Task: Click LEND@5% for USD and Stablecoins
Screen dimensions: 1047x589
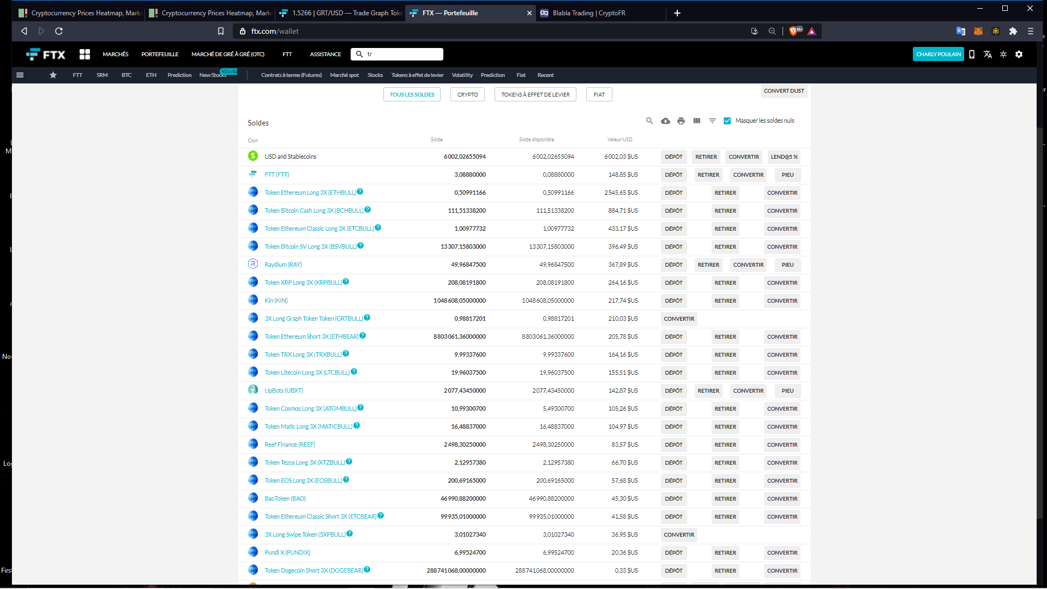Action: [x=784, y=156]
